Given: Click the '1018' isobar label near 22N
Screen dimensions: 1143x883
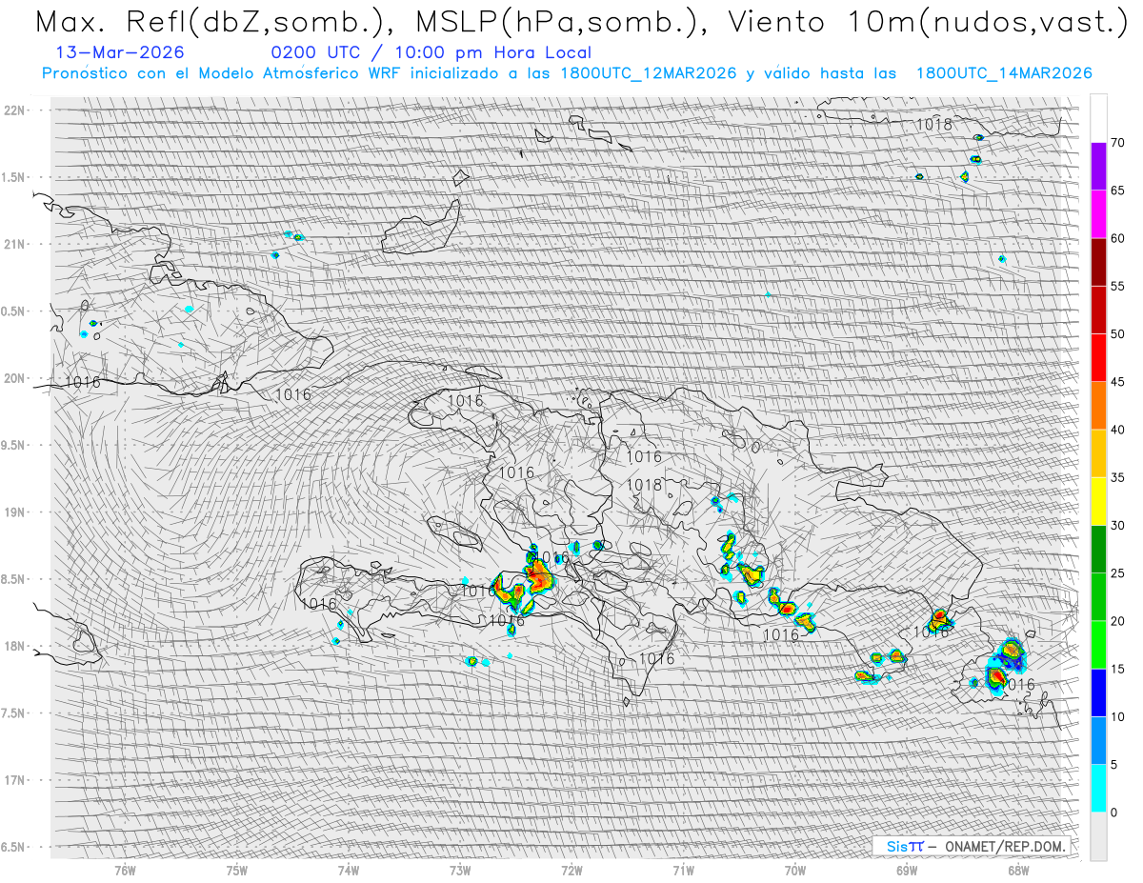Looking at the screenshot, I should [x=934, y=124].
